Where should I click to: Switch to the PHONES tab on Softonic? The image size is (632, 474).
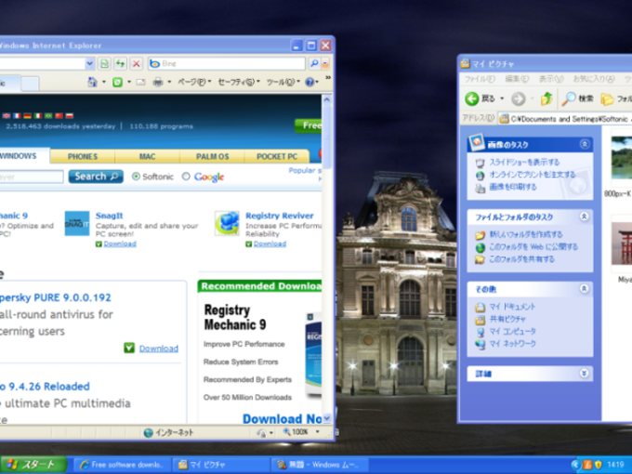pyautogui.click(x=83, y=156)
